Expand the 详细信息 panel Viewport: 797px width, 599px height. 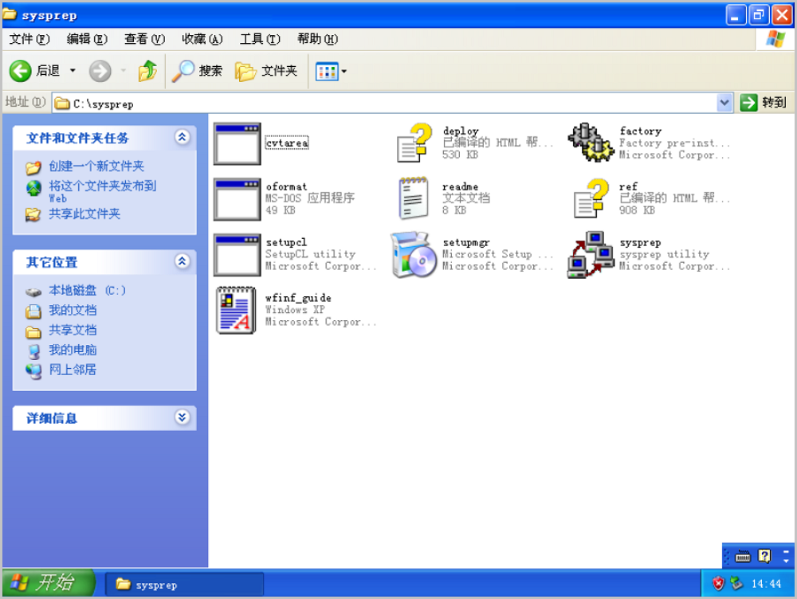point(183,417)
